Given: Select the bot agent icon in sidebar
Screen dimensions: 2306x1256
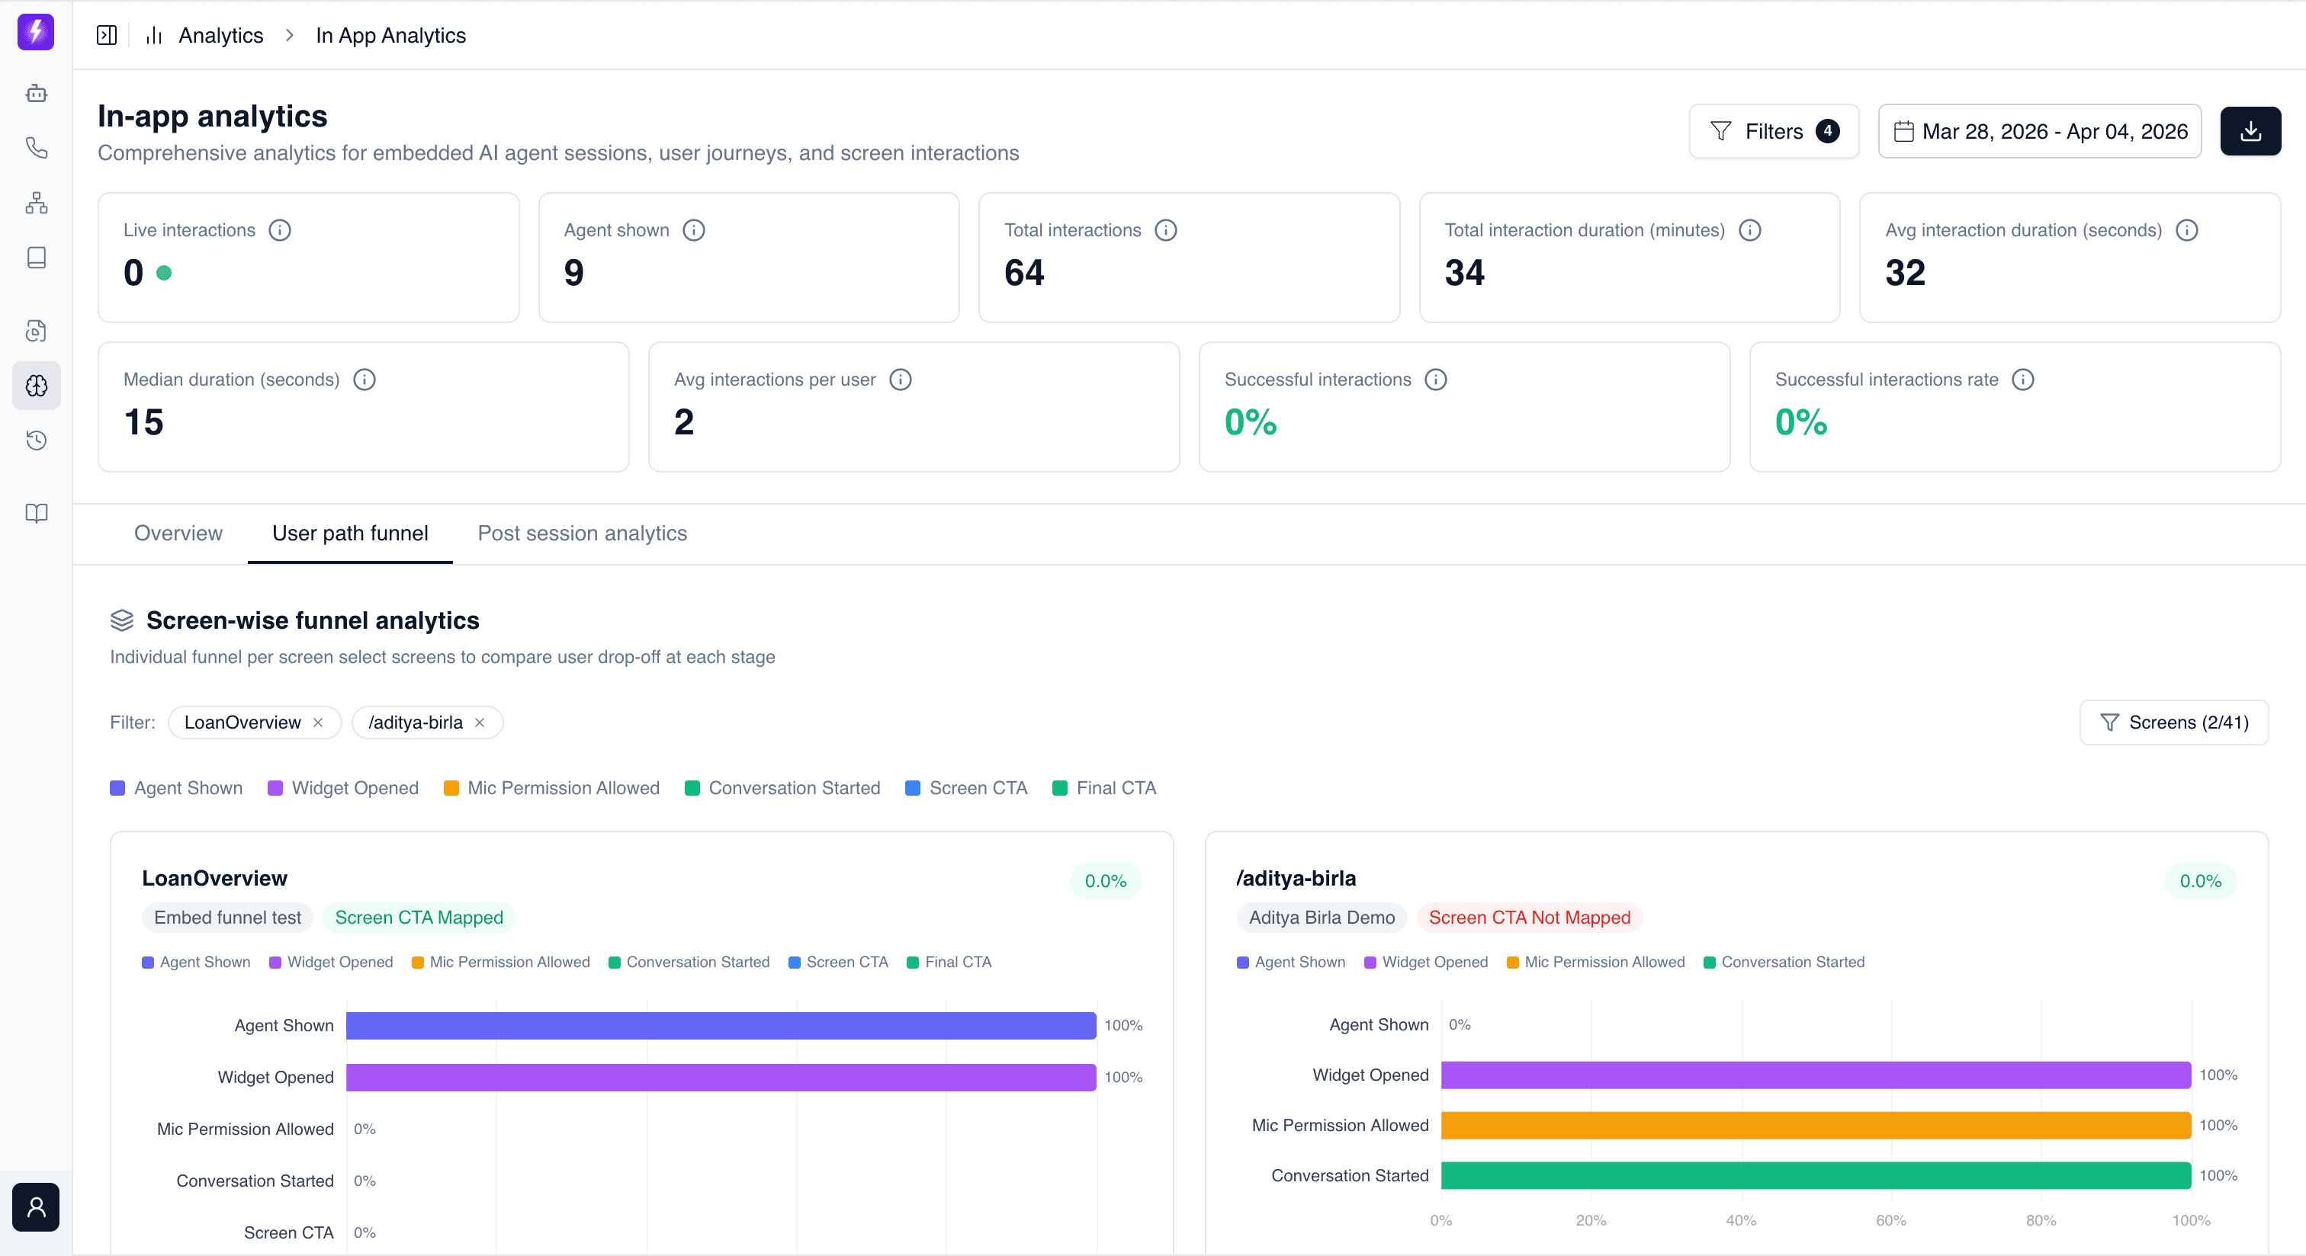Looking at the screenshot, I should point(36,93).
